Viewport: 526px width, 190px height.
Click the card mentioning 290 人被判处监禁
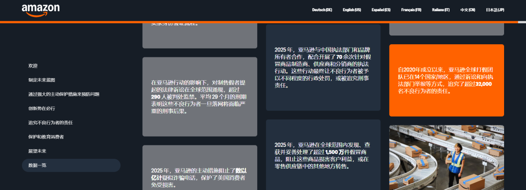coord(200,97)
